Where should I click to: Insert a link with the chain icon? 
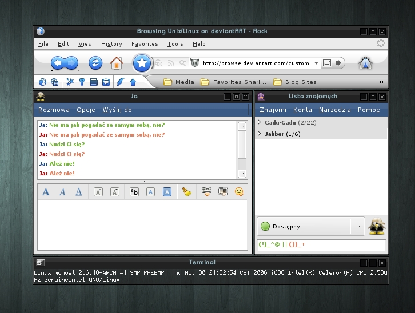point(206,192)
